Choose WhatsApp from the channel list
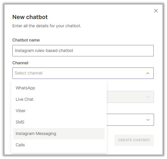The image size is (167, 159). click(59, 88)
